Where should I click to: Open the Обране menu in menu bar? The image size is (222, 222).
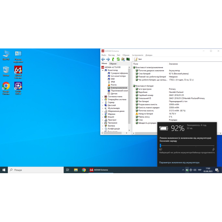126,55
